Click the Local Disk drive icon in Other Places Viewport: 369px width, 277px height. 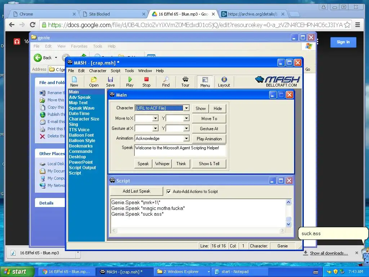pyautogui.click(x=43, y=164)
